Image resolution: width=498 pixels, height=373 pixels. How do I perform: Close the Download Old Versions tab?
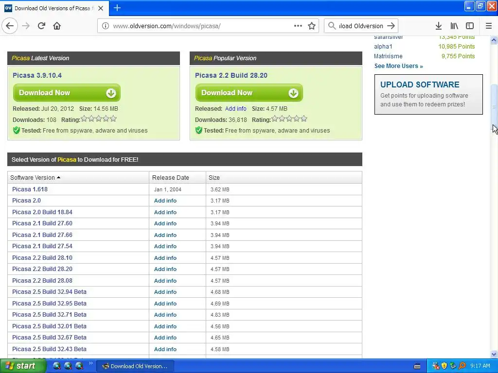(x=101, y=8)
